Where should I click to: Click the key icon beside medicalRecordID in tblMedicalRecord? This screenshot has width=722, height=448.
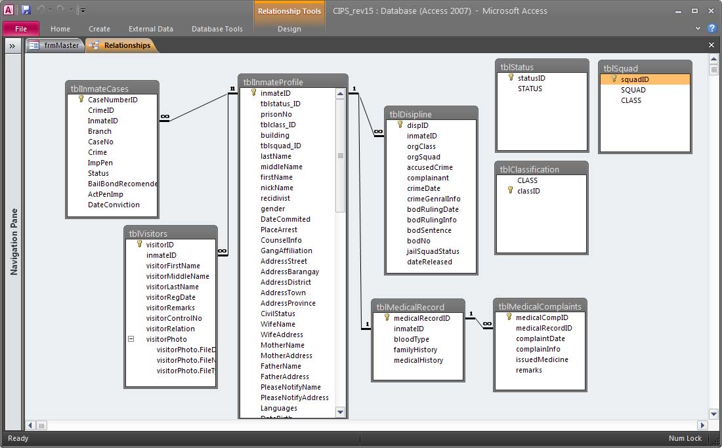click(387, 318)
